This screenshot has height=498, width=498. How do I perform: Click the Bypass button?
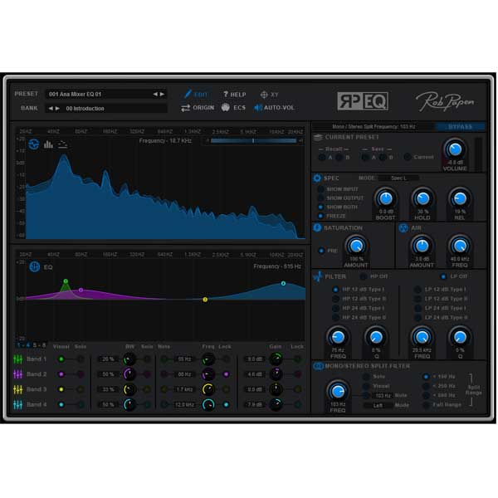[460, 127]
